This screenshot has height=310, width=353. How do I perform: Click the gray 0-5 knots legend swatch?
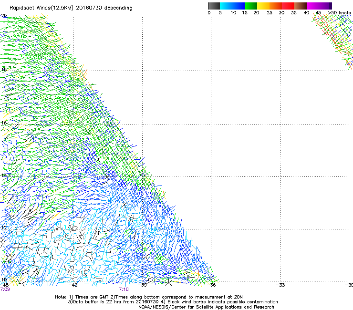point(214,6)
